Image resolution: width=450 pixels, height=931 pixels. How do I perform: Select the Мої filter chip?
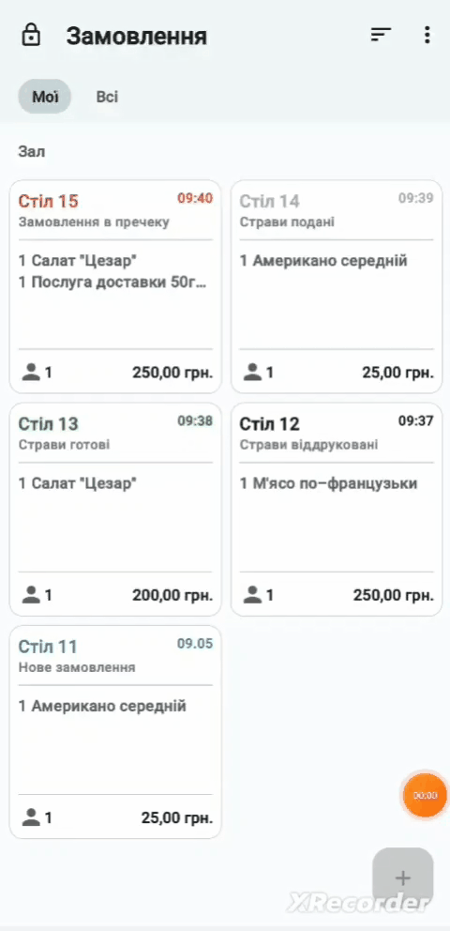(45, 96)
